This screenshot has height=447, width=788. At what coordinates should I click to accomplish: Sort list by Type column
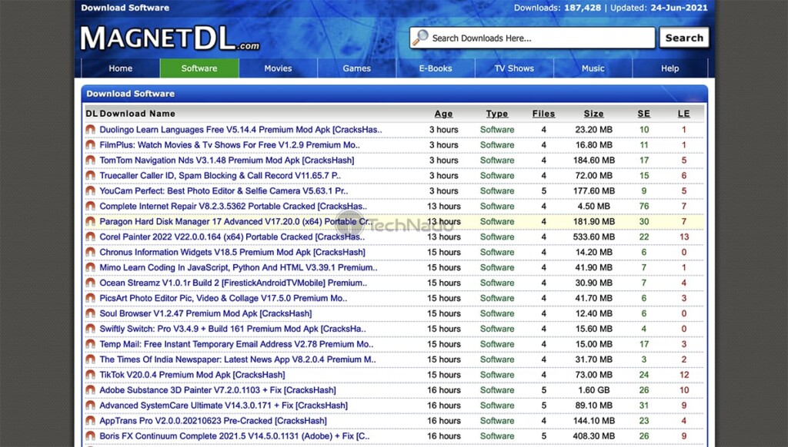(497, 114)
